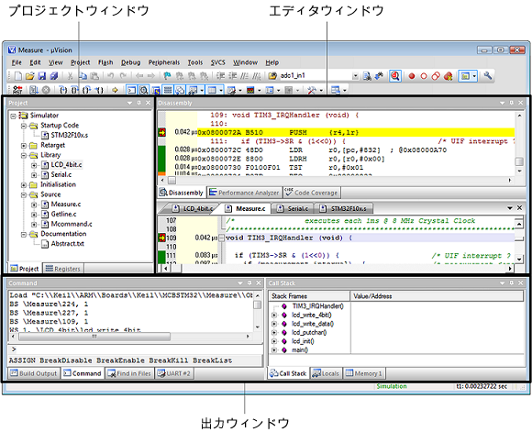Insert breakpoint red dot icon
This screenshot has width=532, height=432.
412,76
